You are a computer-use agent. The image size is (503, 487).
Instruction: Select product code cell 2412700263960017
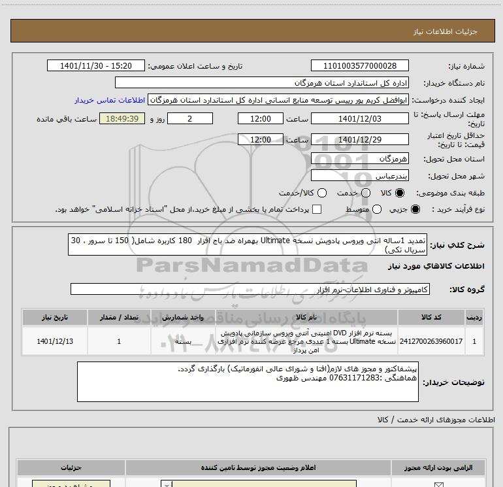431,341
